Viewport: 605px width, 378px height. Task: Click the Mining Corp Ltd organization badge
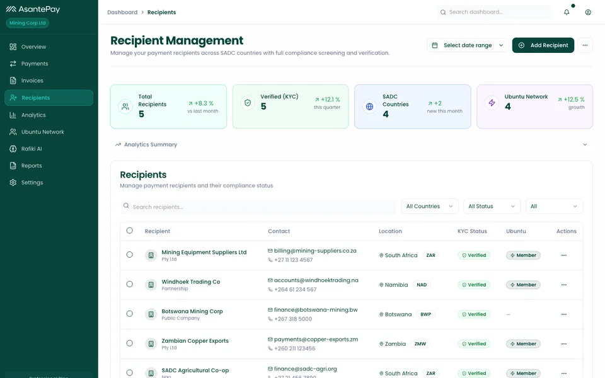27,23
